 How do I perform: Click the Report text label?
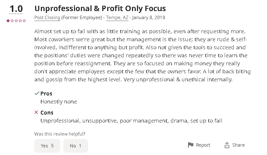click(203, 145)
